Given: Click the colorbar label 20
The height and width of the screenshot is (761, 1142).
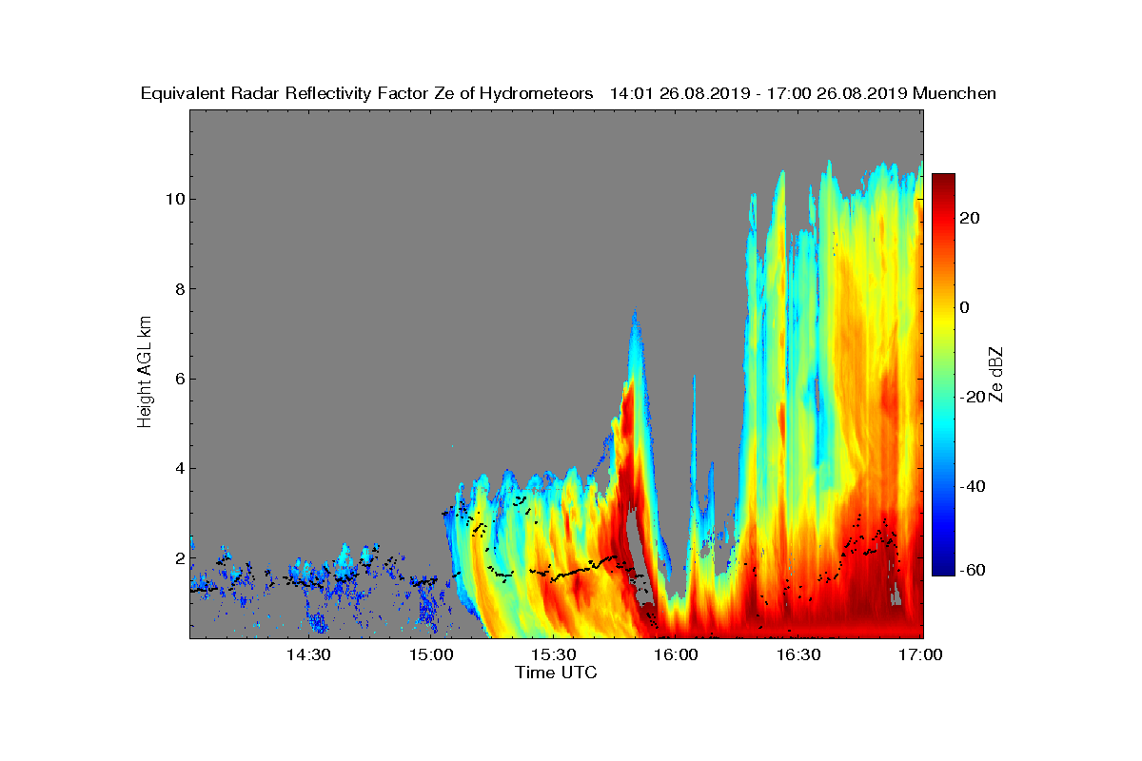Looking at the screenshot, I should (970, 218).
